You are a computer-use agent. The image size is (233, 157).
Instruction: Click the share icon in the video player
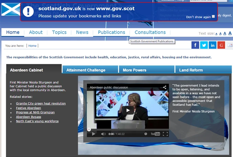165,87
